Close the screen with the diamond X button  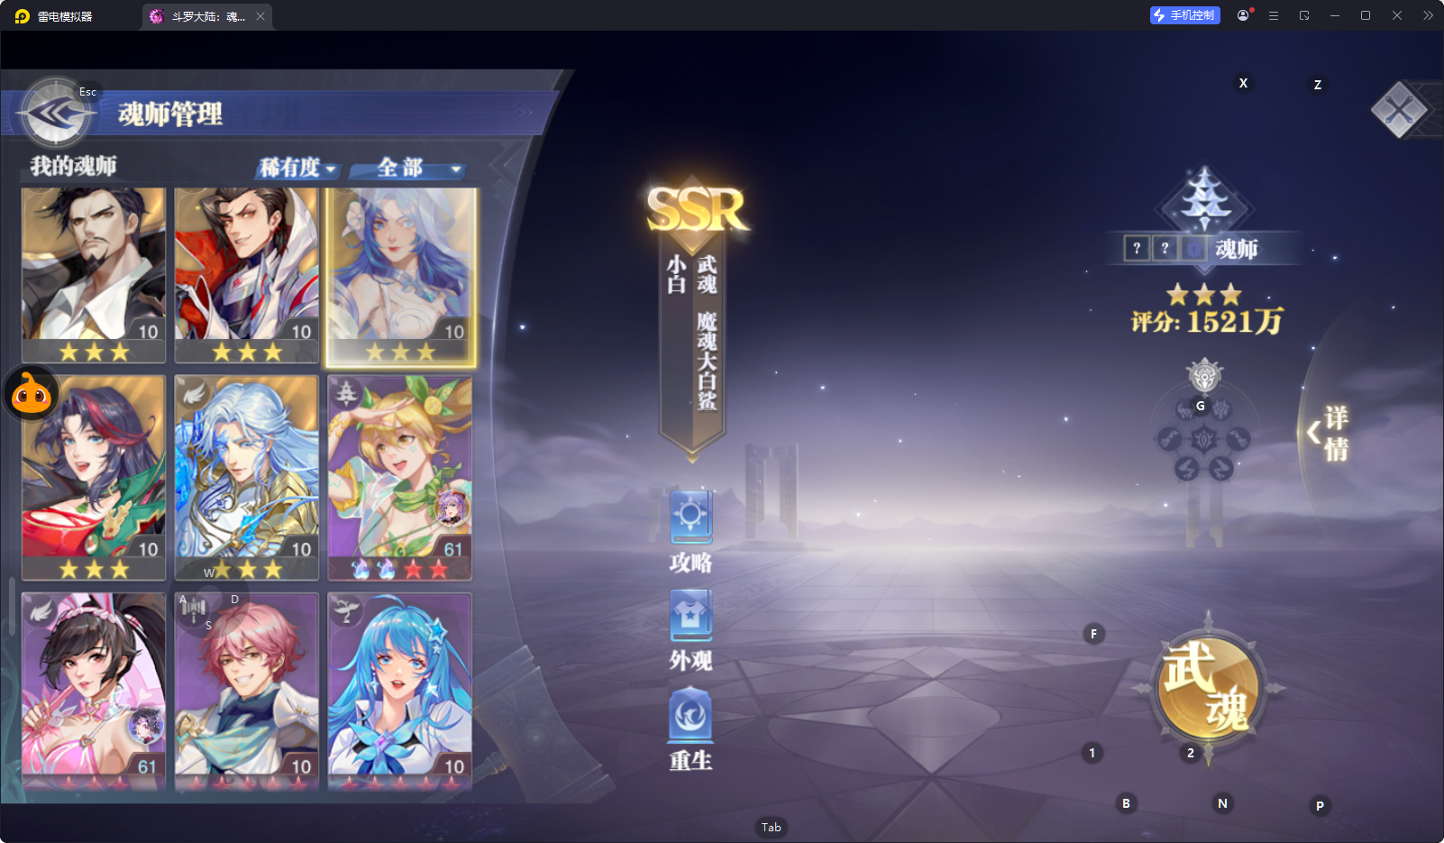(1399, 110)
